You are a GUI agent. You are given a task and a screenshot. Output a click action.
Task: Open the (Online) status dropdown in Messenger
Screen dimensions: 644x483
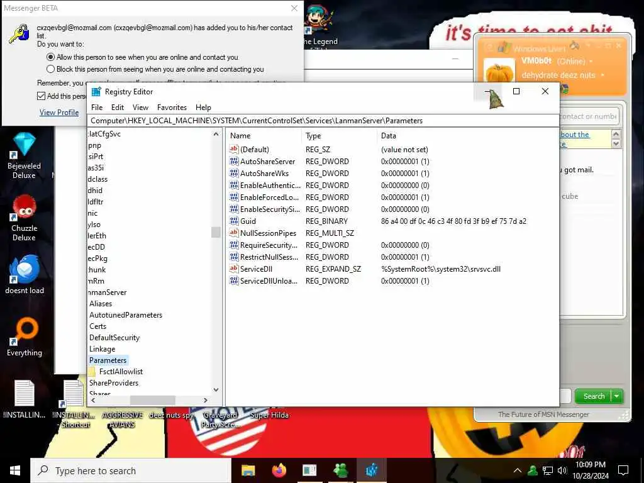coord(591,62)
